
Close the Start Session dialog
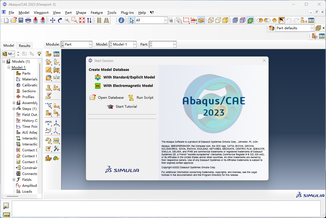pos(264,60)
